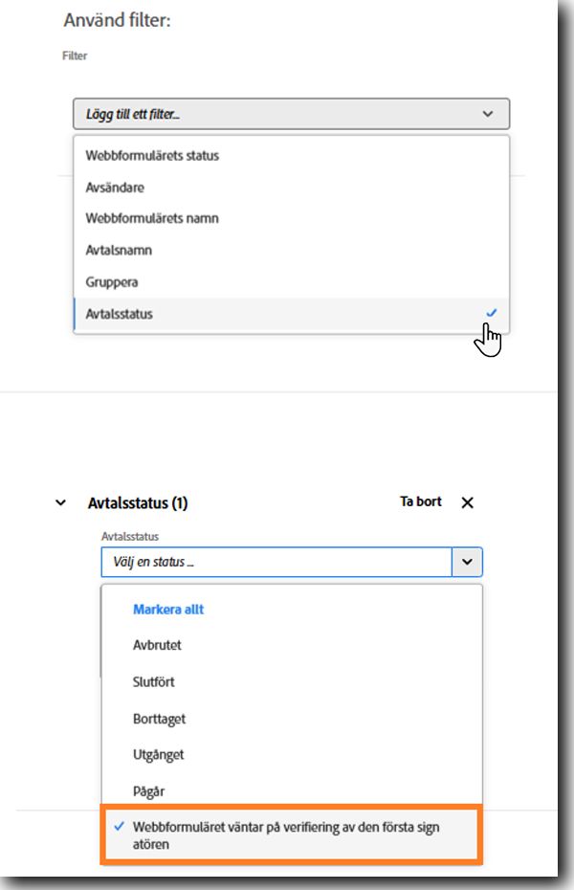Choose the 'Avsändare' filter option
The width and height of the screenshot is (574, 890).
pyautogui.click(x=115, y=188)
